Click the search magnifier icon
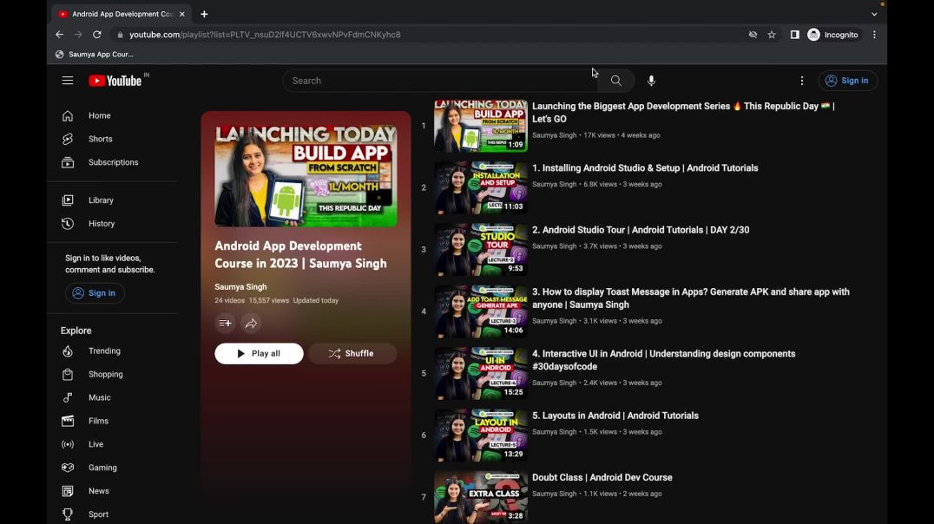The width and height of the screenshot is (934, 524). click(x=615, y=80)
